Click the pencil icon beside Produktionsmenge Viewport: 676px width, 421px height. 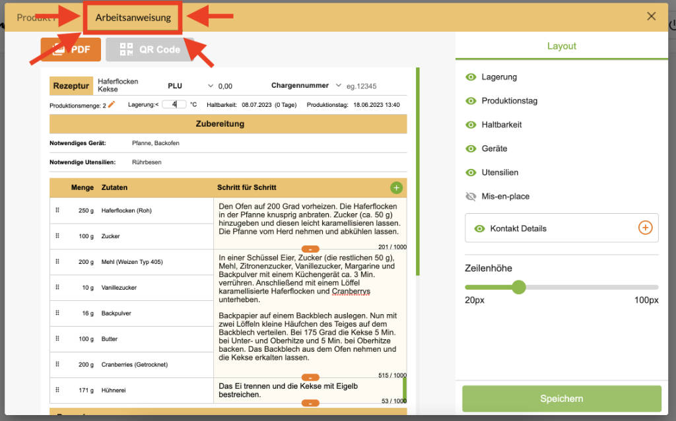pyautogui.click(x=112, y=104)
